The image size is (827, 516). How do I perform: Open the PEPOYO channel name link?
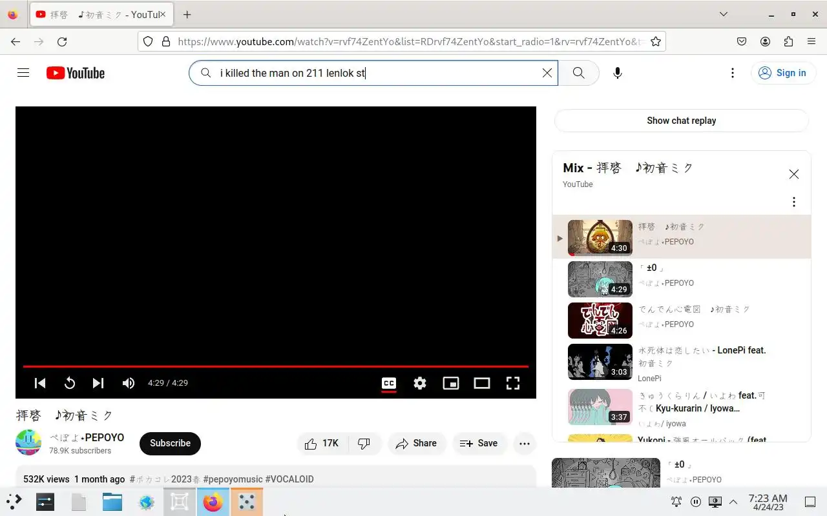pos(87,437)
